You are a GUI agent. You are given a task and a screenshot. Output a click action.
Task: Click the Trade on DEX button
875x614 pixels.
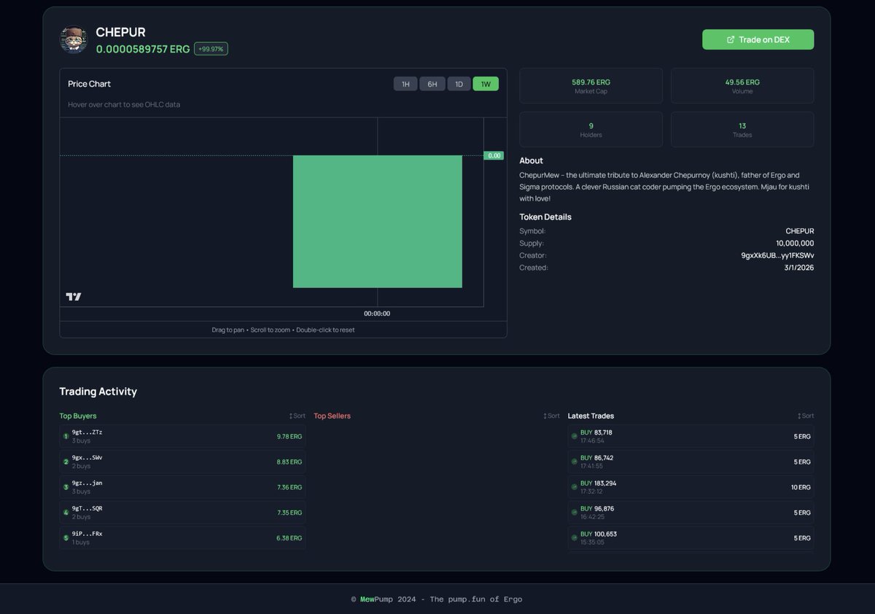(758, 39)
